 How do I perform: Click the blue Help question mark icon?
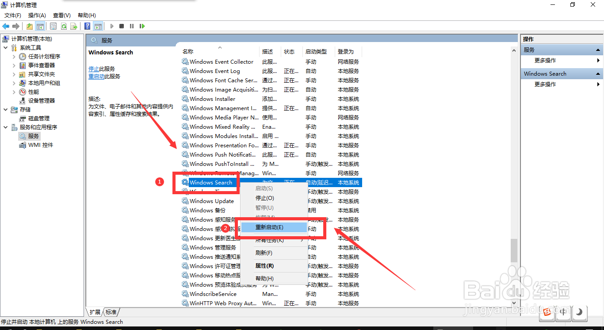[x=88, y=26]
